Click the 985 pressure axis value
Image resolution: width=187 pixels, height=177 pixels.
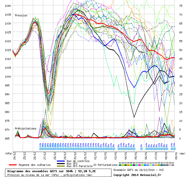click(x=7, y=103)
